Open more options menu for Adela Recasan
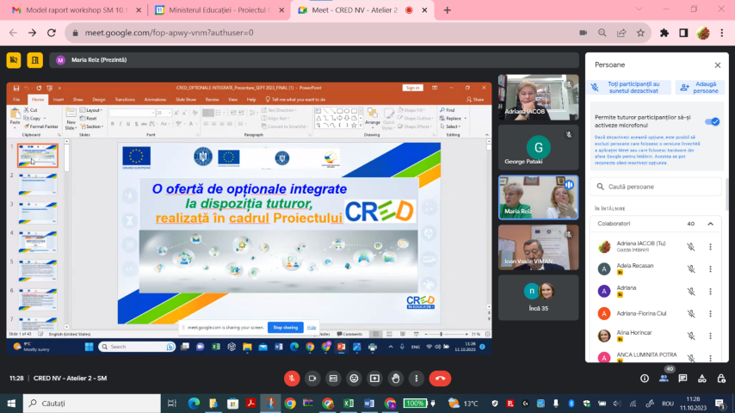This screenshot has height=413, width=735. pyautogui.click(x=710, y=269)
